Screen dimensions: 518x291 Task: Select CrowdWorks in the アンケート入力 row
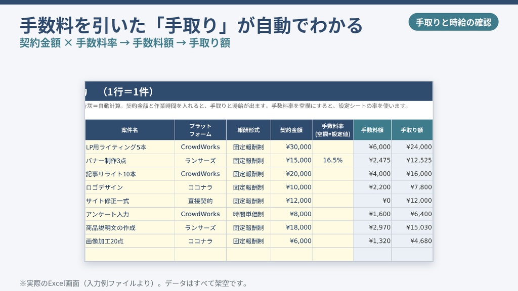[200, 214]
